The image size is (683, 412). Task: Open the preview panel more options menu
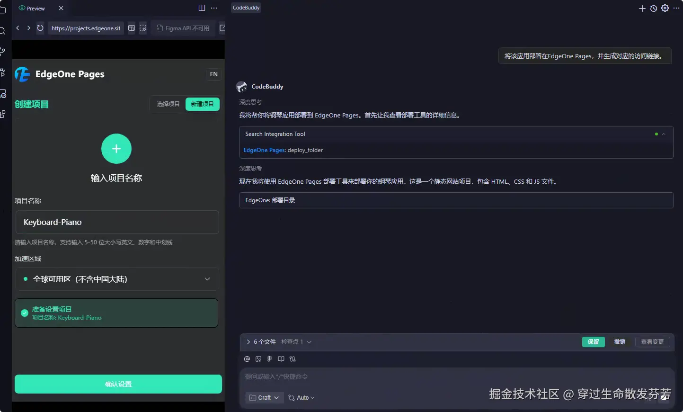214,8
